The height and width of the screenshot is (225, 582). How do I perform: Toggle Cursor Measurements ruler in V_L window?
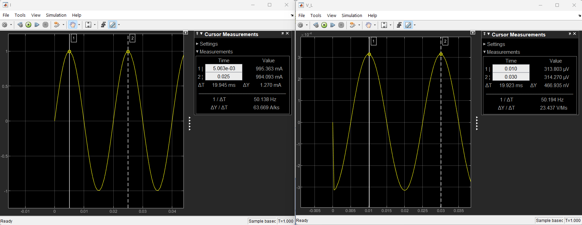pyautogui.click(x=408, y=25)
